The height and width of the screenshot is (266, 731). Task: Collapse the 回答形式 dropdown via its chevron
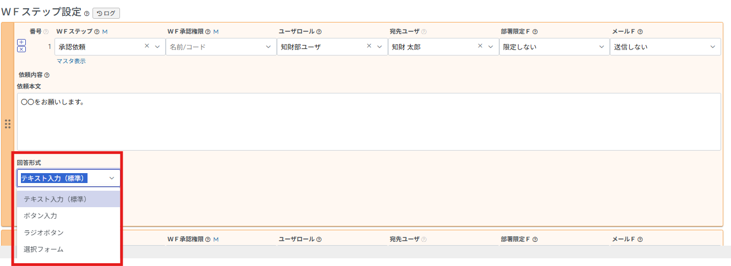pyautogui.click(x=112, y=178)
